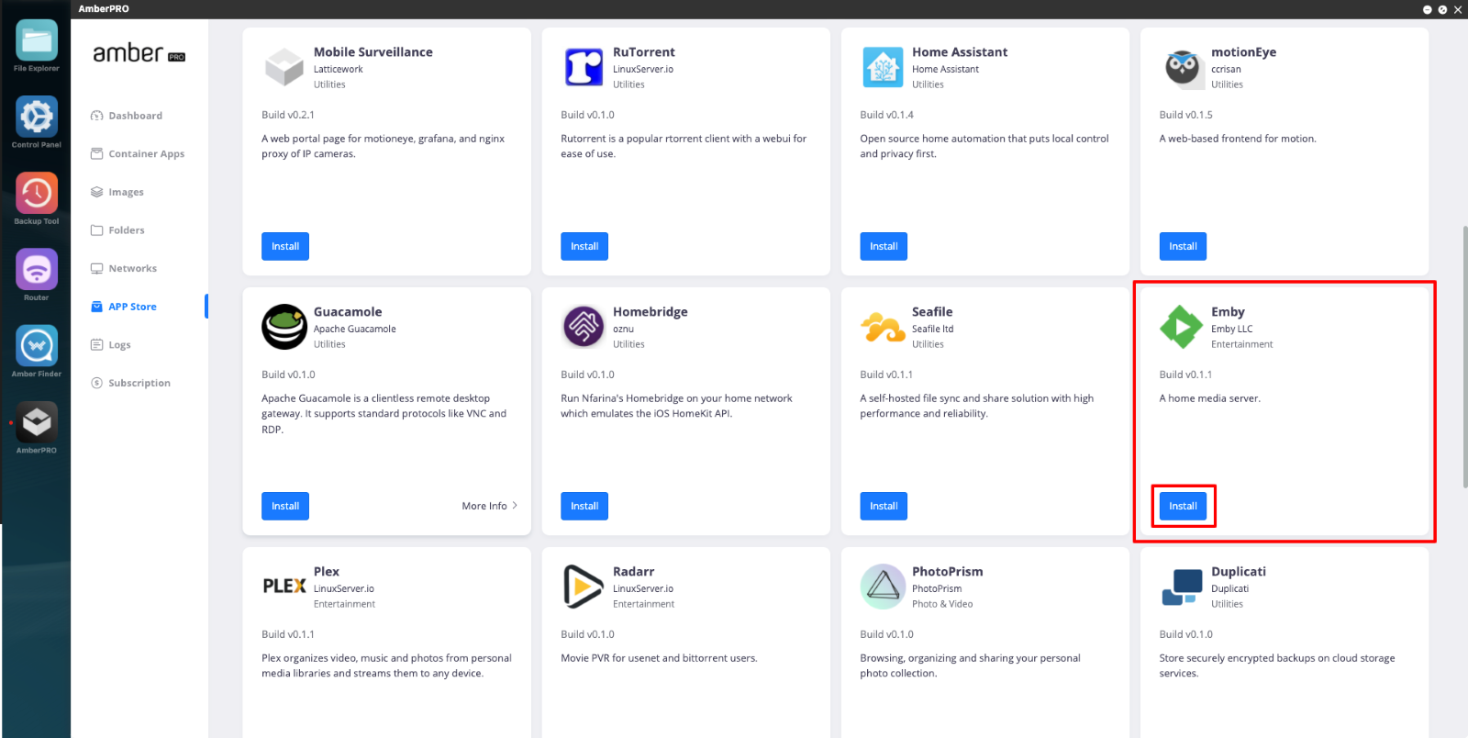The width and height of the screenshot is (1468, 738).
Task: Click the vertical scrollbar of the app list
Action: click(1464, 356)
